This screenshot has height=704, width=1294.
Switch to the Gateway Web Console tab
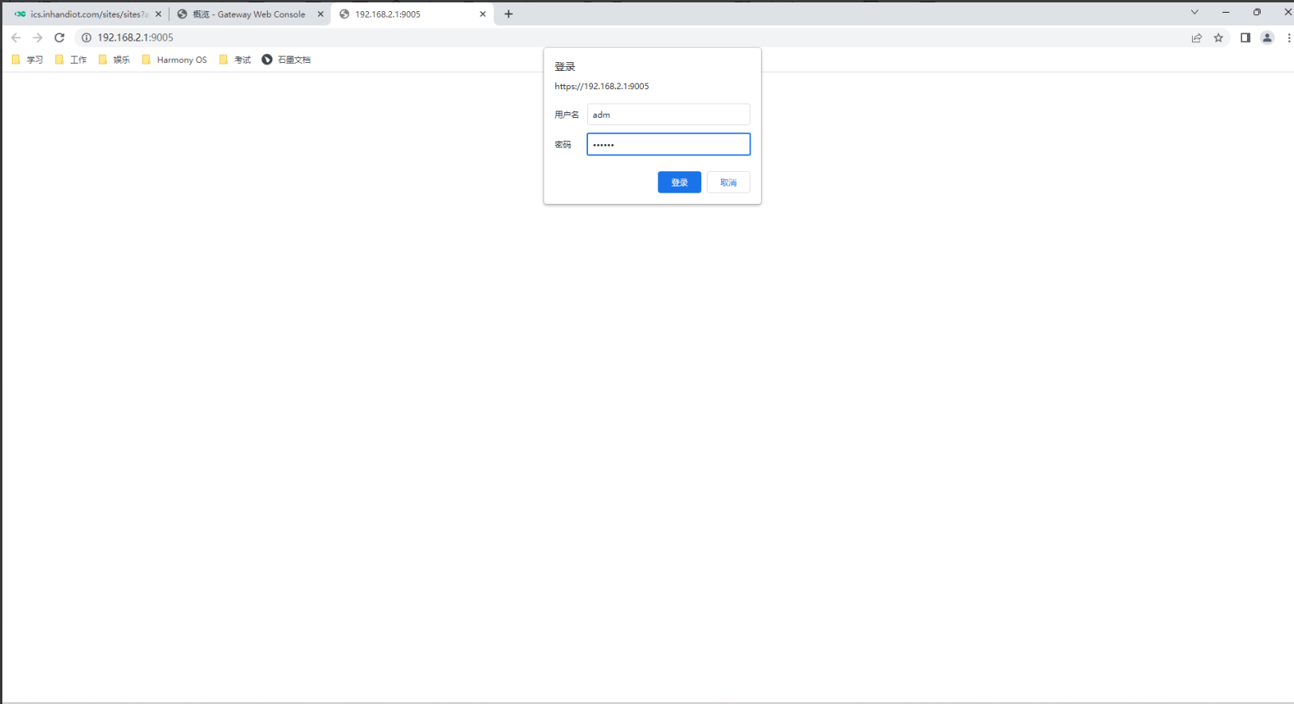pyautogui.click(x=249, y=14)
